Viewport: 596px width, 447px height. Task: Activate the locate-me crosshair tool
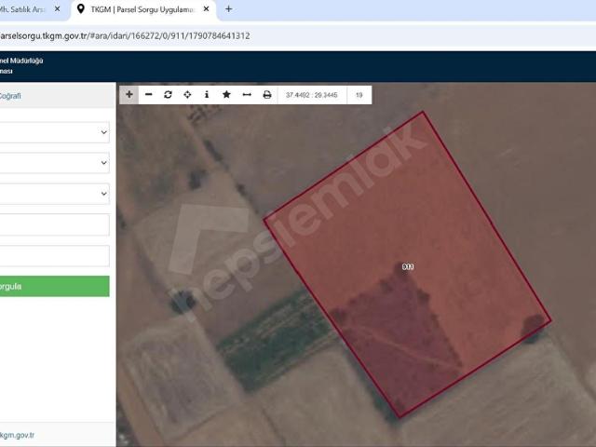(187, 95)
